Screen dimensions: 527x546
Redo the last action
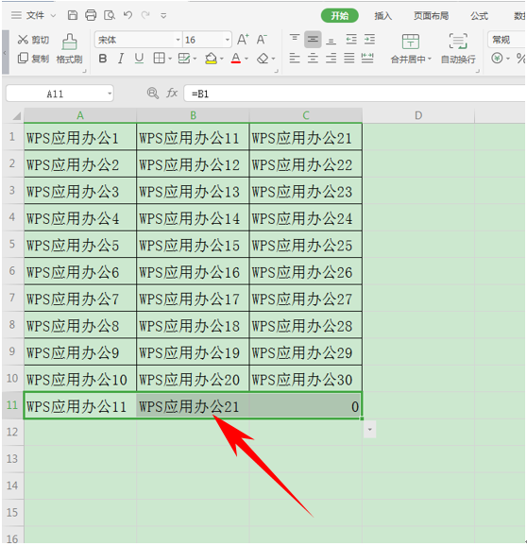pyautogui.click(x=145, y=15)
